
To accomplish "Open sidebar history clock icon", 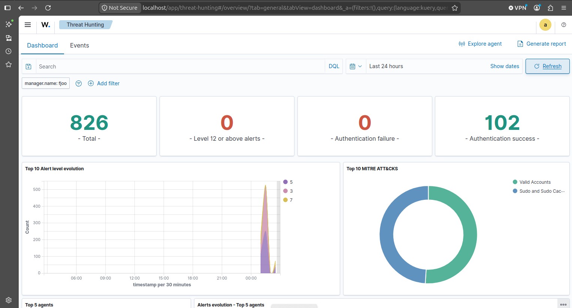I will pyautogui.click(x=9, y=51).
